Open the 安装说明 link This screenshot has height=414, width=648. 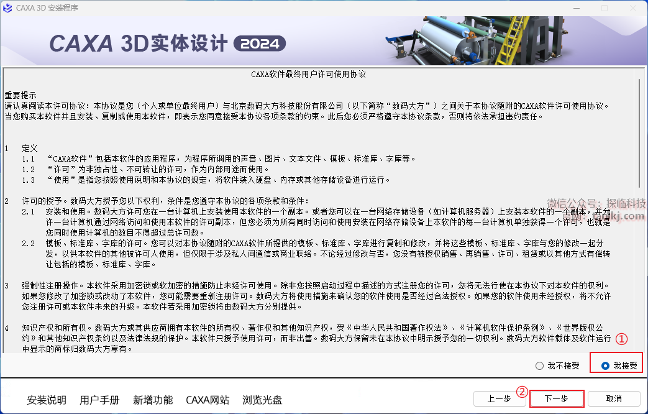coord(47,400)
